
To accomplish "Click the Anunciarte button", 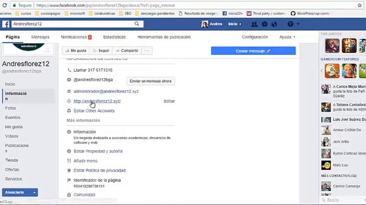I will click(x=17, y=192).
